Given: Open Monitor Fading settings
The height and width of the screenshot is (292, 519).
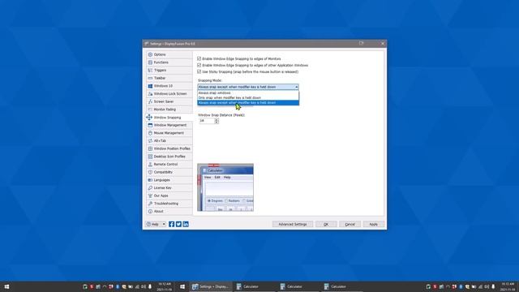Looking at the screenshot, I should click(169, 109).
